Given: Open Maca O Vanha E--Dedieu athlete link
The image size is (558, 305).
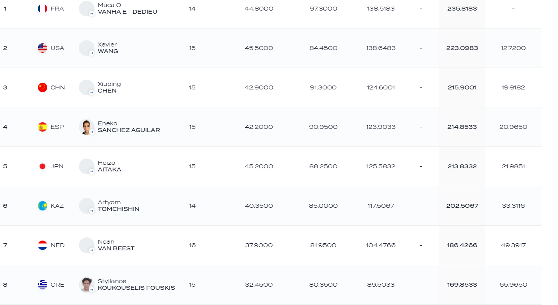Looking at the screenshot, I should [127, 9].
